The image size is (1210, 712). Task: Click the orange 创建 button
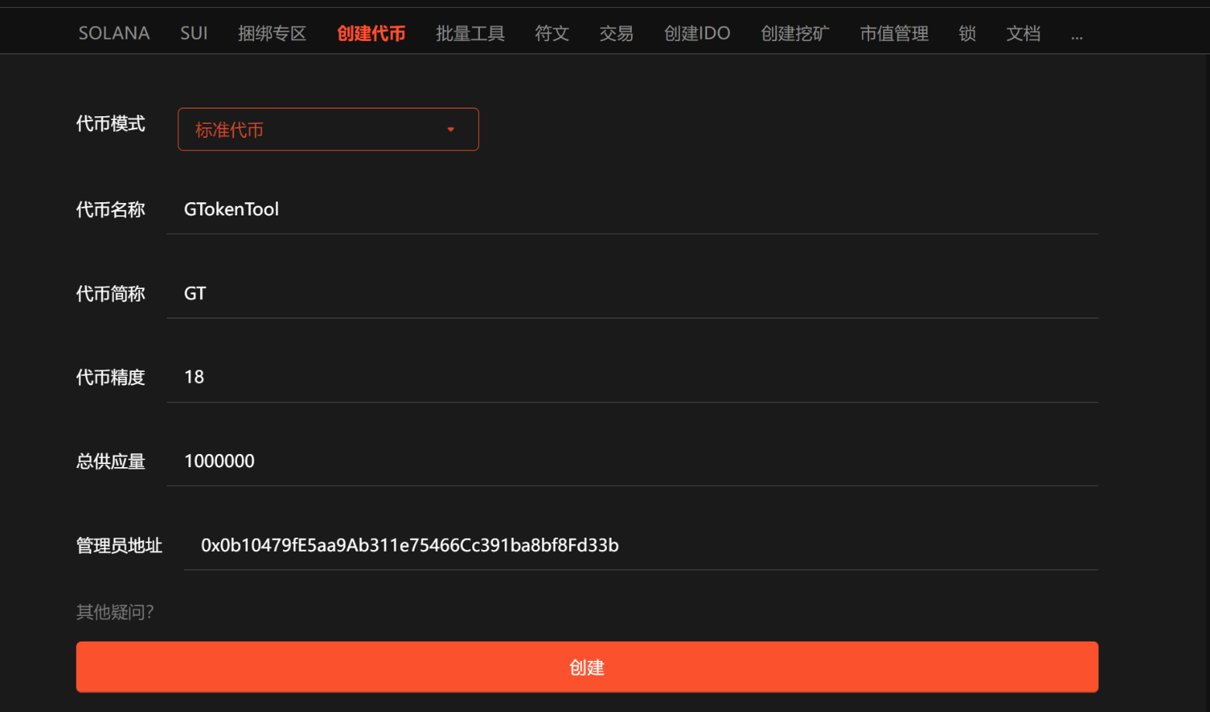587,667
